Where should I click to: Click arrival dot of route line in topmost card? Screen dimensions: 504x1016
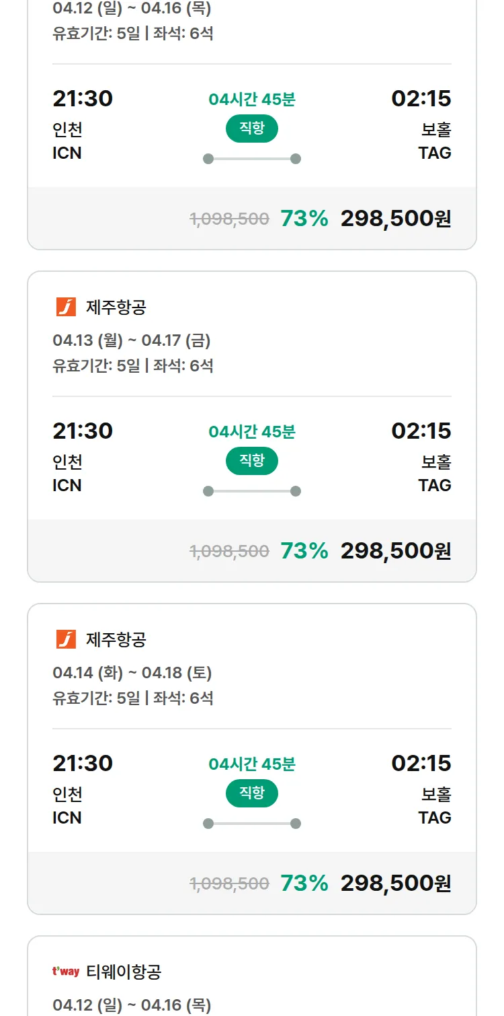point(296,159)
